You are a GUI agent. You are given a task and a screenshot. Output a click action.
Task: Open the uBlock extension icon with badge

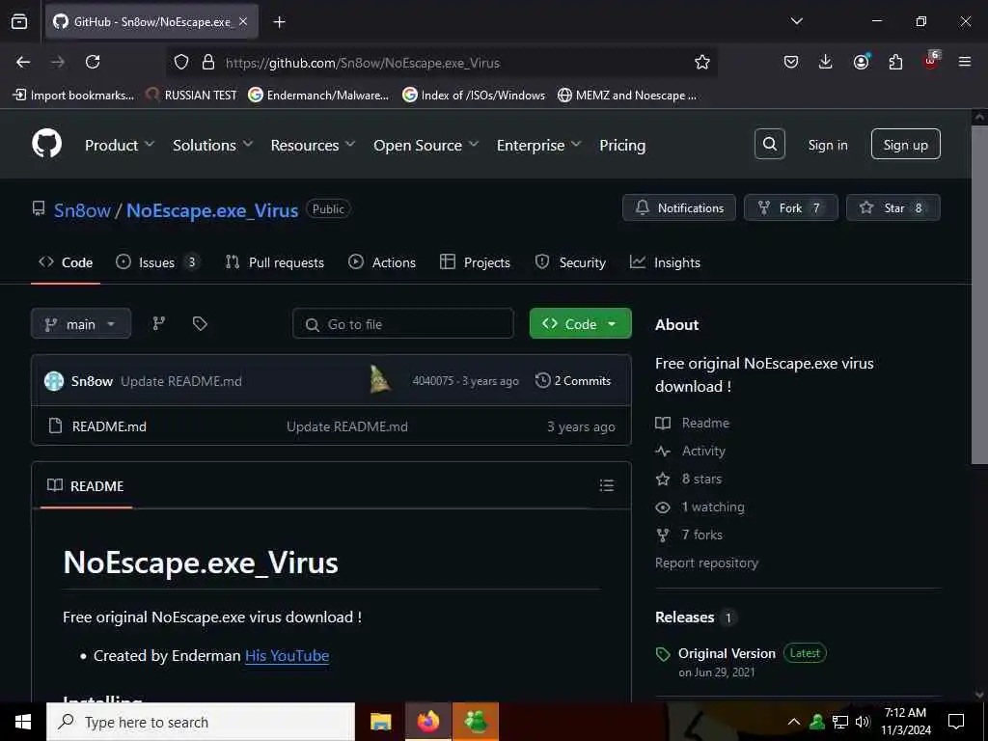931,61
